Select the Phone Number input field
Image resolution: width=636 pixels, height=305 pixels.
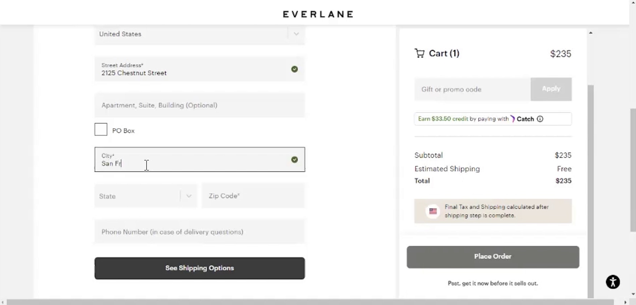[199, 232]
